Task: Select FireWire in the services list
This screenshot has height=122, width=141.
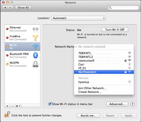Action: (x=22, y=38)
